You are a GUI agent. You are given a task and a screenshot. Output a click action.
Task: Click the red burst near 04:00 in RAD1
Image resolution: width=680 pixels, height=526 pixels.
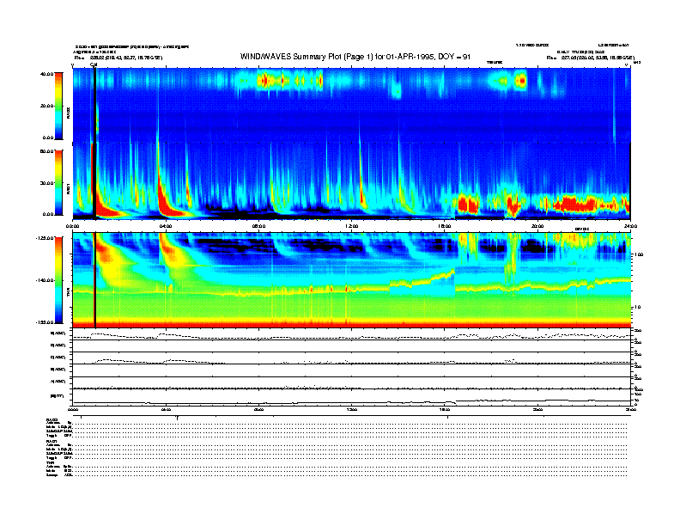tap(165, 199)
